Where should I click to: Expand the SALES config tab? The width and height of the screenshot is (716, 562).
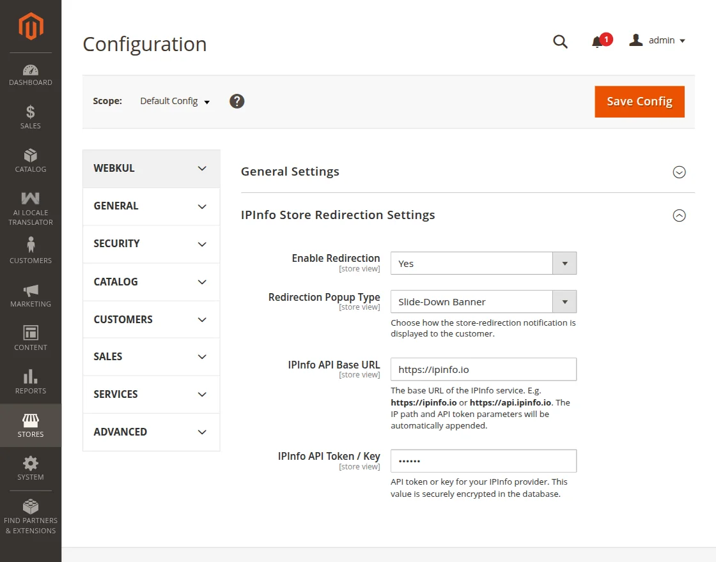(x=151, y=357)
